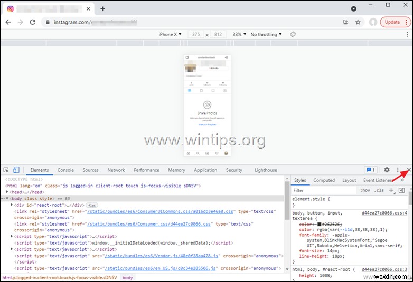Open the Consumer.css stylesheet link
This screenshot has height=282, width=413.
[x=149, y=224]
